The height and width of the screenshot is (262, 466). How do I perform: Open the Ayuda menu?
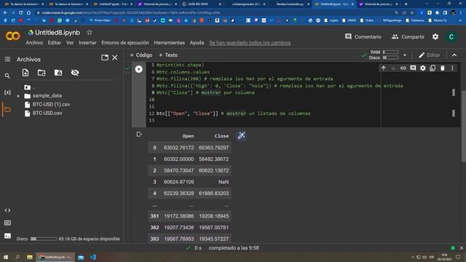coord(197,43)
